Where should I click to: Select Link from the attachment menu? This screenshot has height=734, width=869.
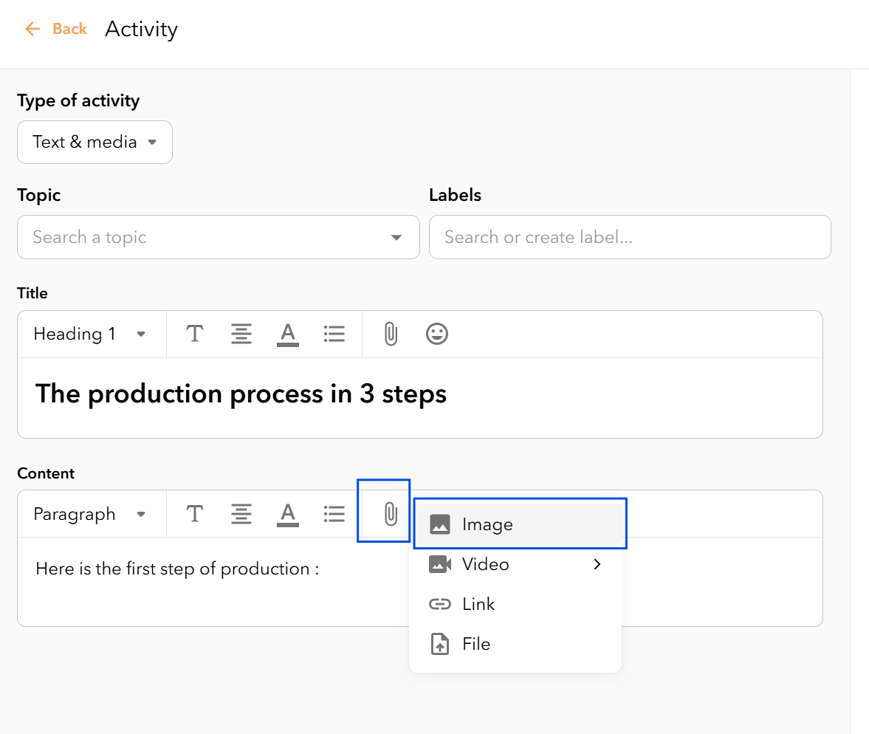point(515,604)
